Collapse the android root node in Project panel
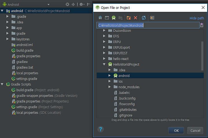This screenshot has height=138, width=208. (2, 11)
